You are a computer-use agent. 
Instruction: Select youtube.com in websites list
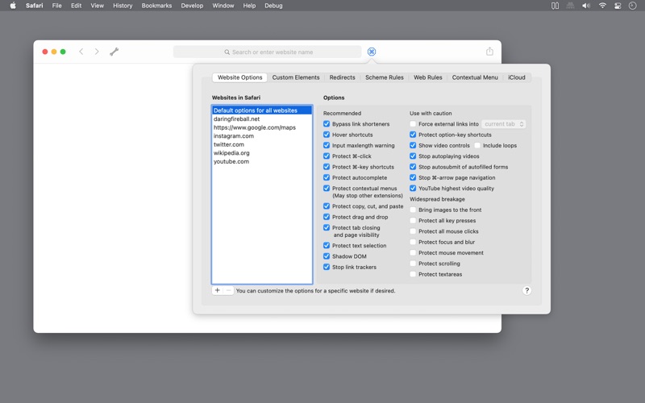pyautogui.click(x=261, y=162)
